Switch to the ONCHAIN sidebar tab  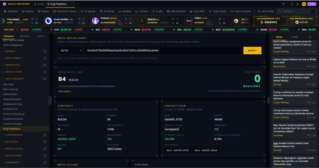24,36
